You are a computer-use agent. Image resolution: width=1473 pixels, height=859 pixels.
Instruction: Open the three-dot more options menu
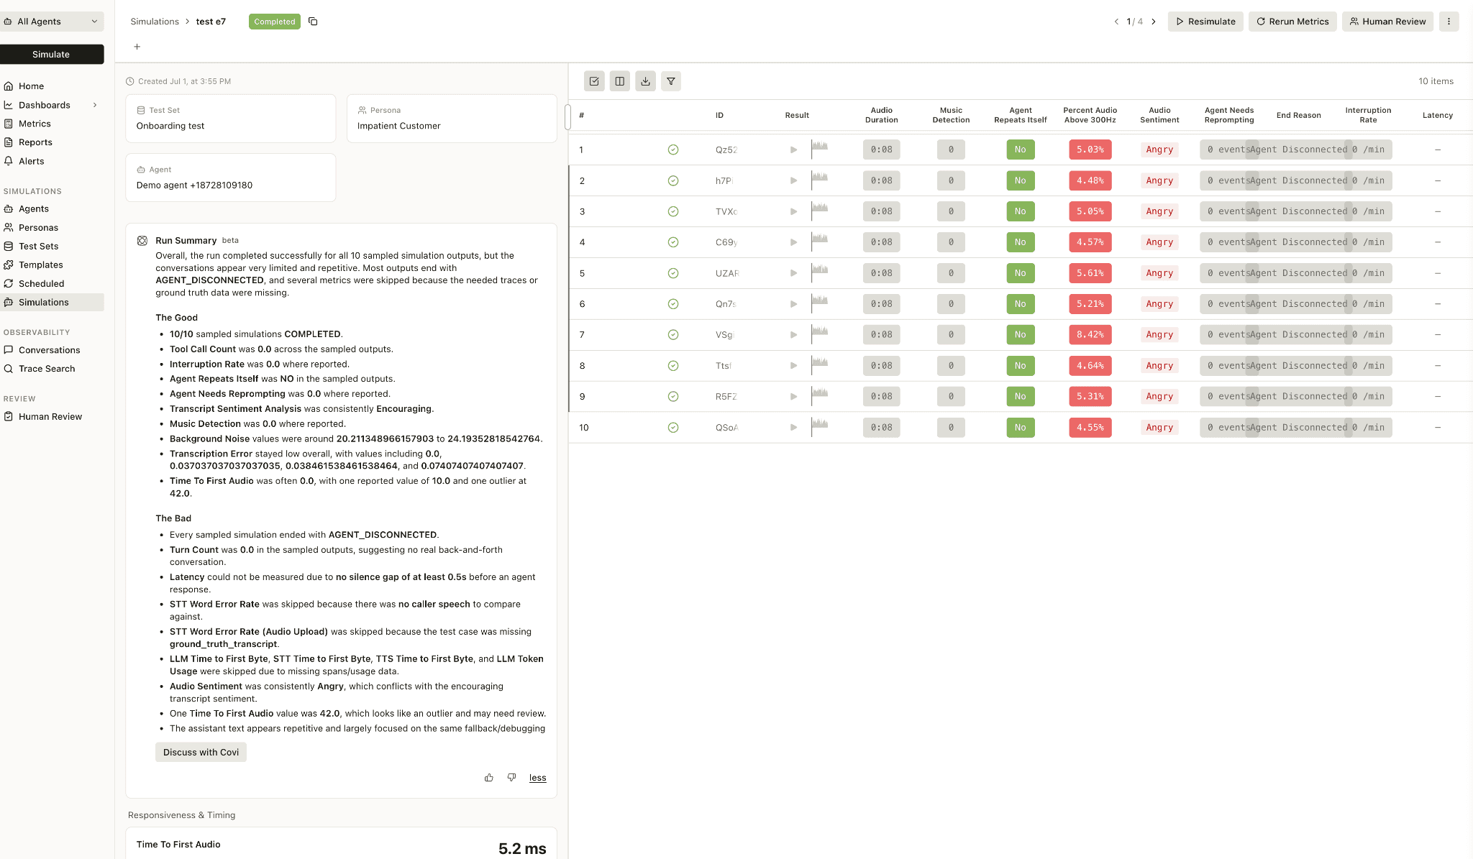[1449, 22]
